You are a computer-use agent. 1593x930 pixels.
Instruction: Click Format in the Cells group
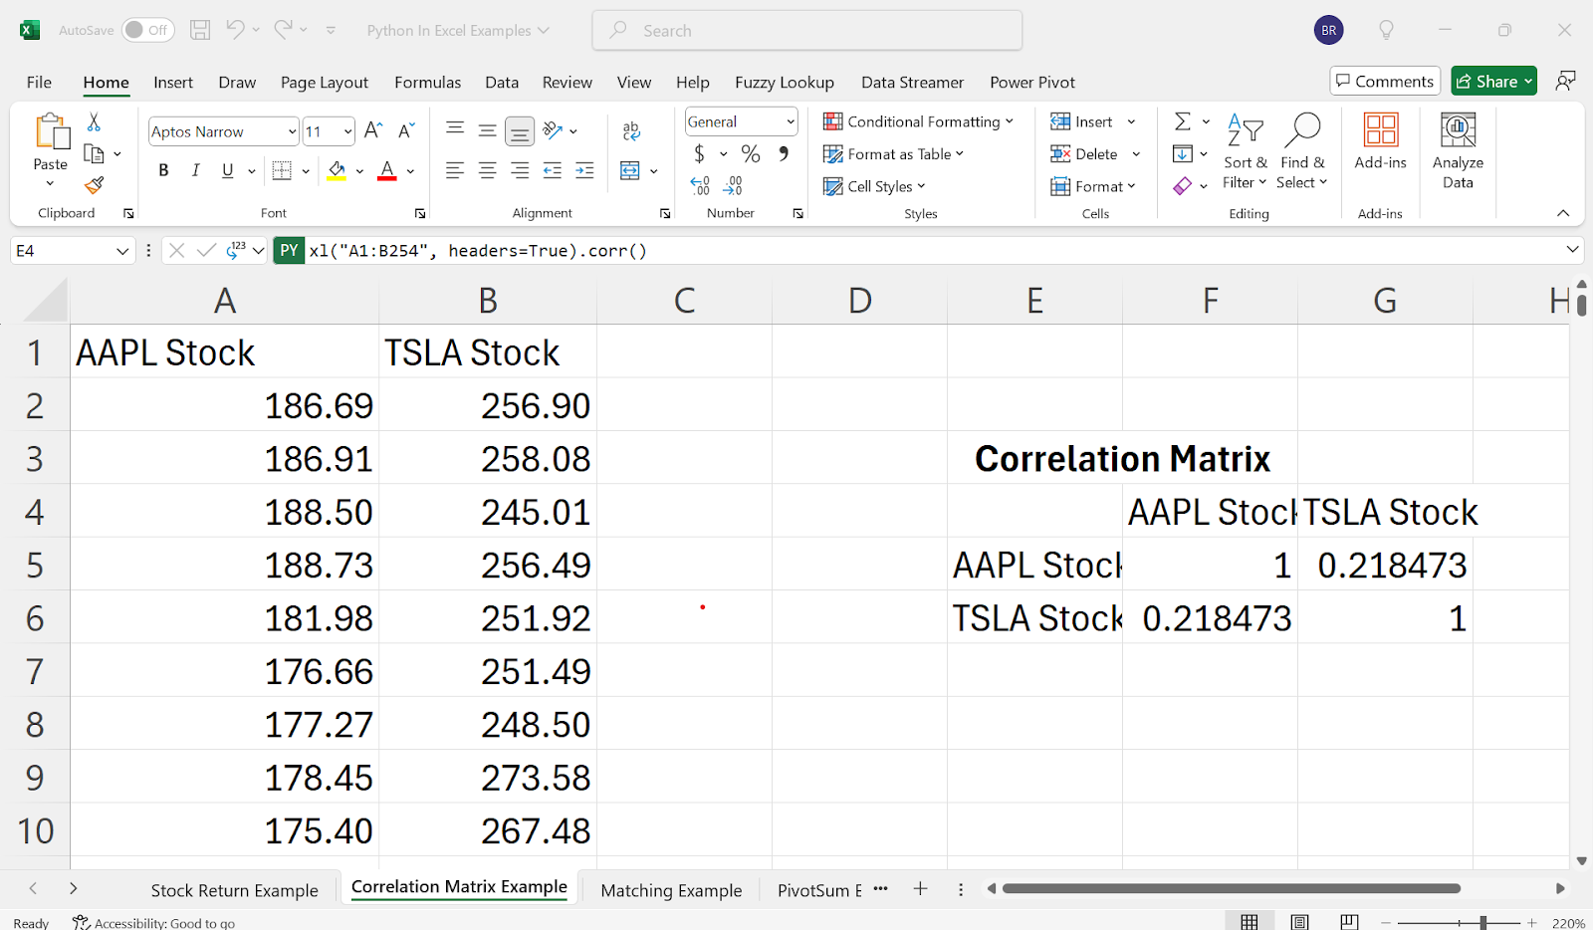[x=1092, y=186]
